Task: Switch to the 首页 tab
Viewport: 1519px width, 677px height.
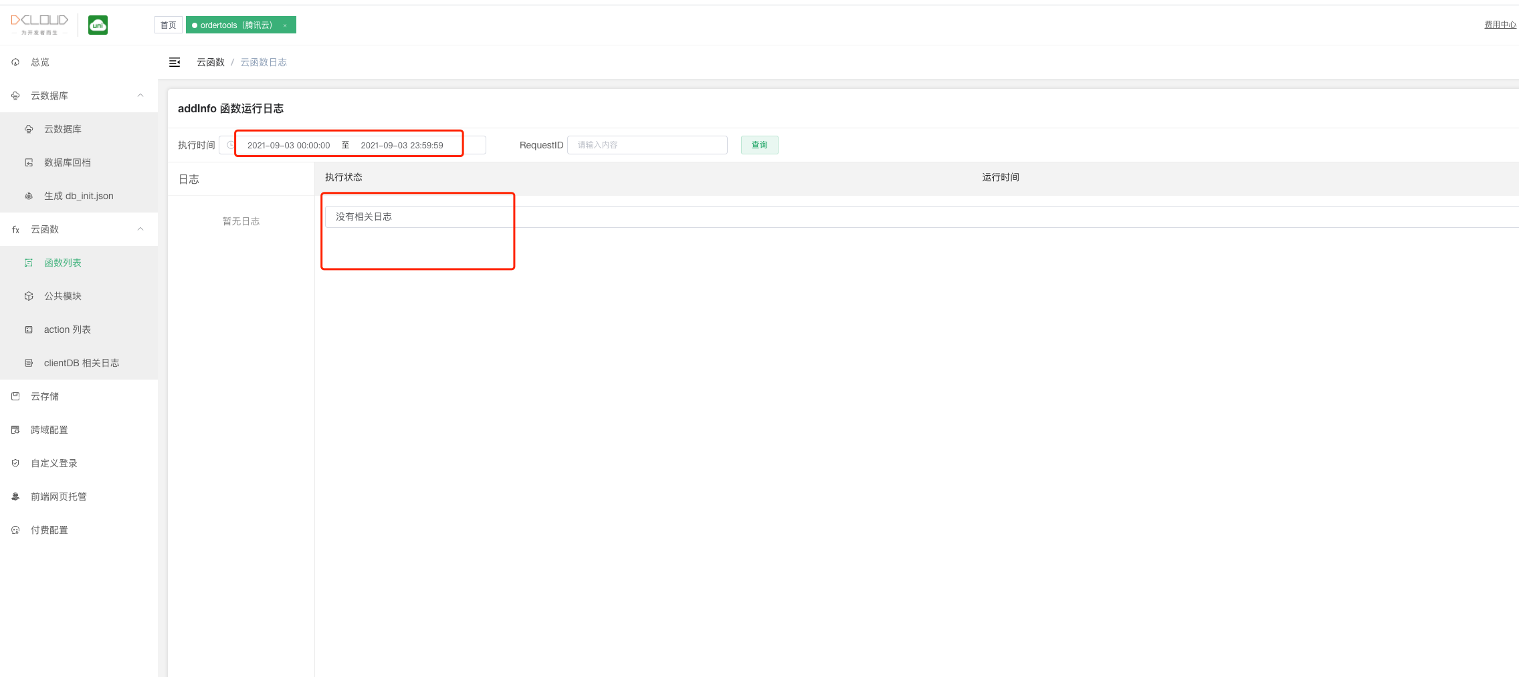Action: (168, 25)
